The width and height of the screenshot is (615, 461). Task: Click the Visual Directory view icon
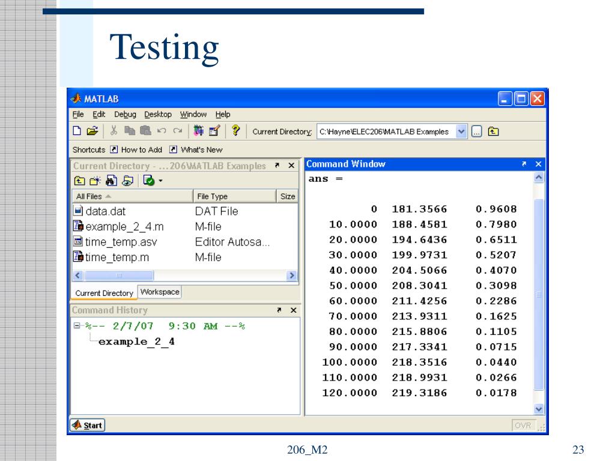(128, 181)
